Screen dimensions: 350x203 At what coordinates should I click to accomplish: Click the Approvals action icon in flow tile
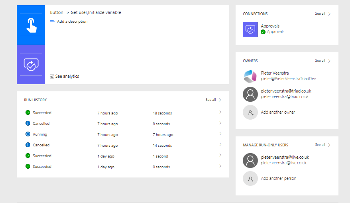point(31,65)
